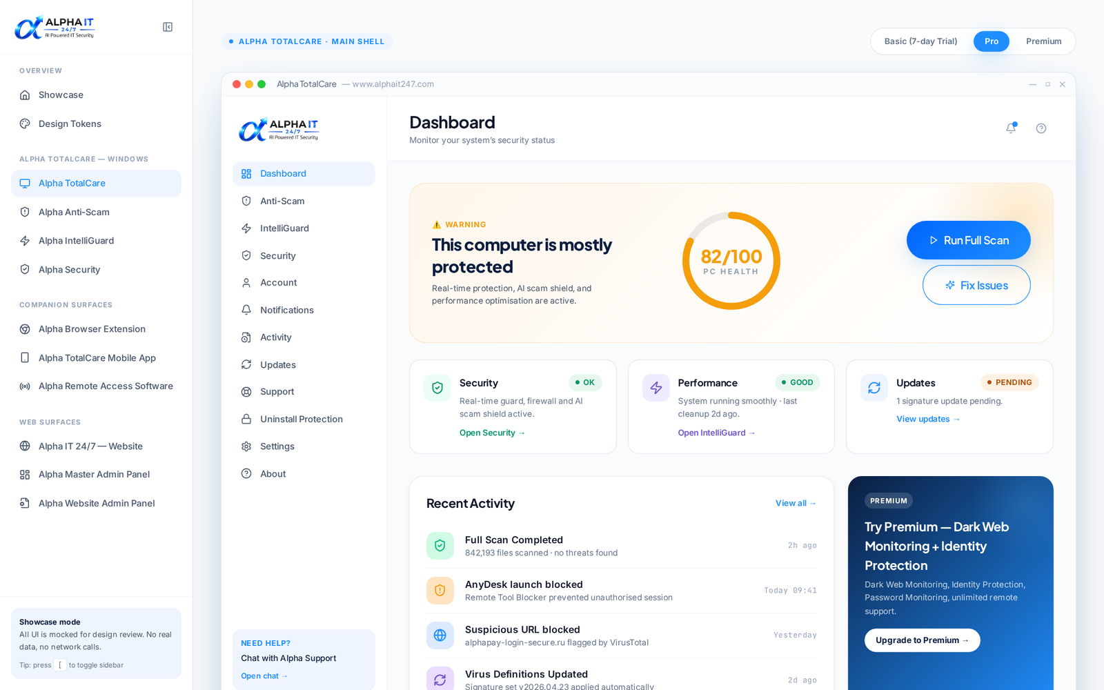Click the GOOD status badge on Performance

coord(797,382)
